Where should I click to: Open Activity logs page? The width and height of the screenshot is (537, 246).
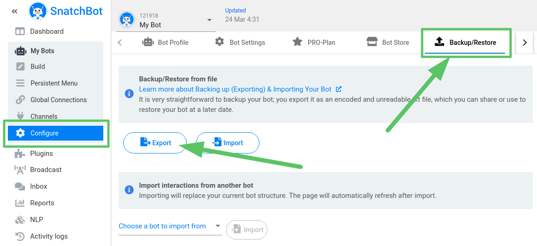click(49, 236)
